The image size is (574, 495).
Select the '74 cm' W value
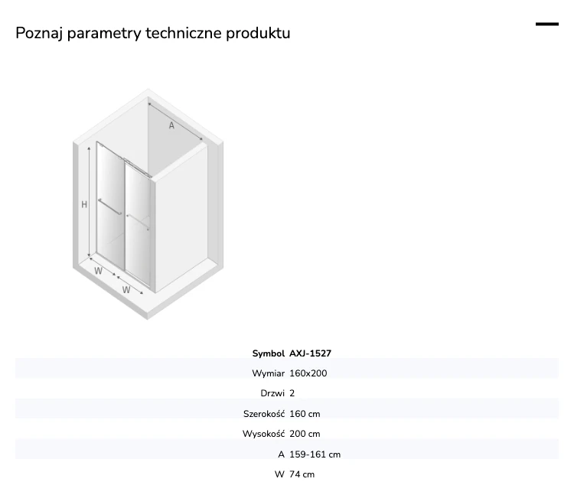[302, 474]
